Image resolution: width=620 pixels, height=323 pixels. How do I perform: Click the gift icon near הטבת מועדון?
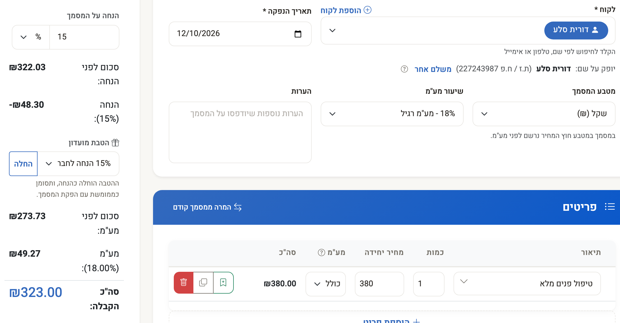click(115, 143)
